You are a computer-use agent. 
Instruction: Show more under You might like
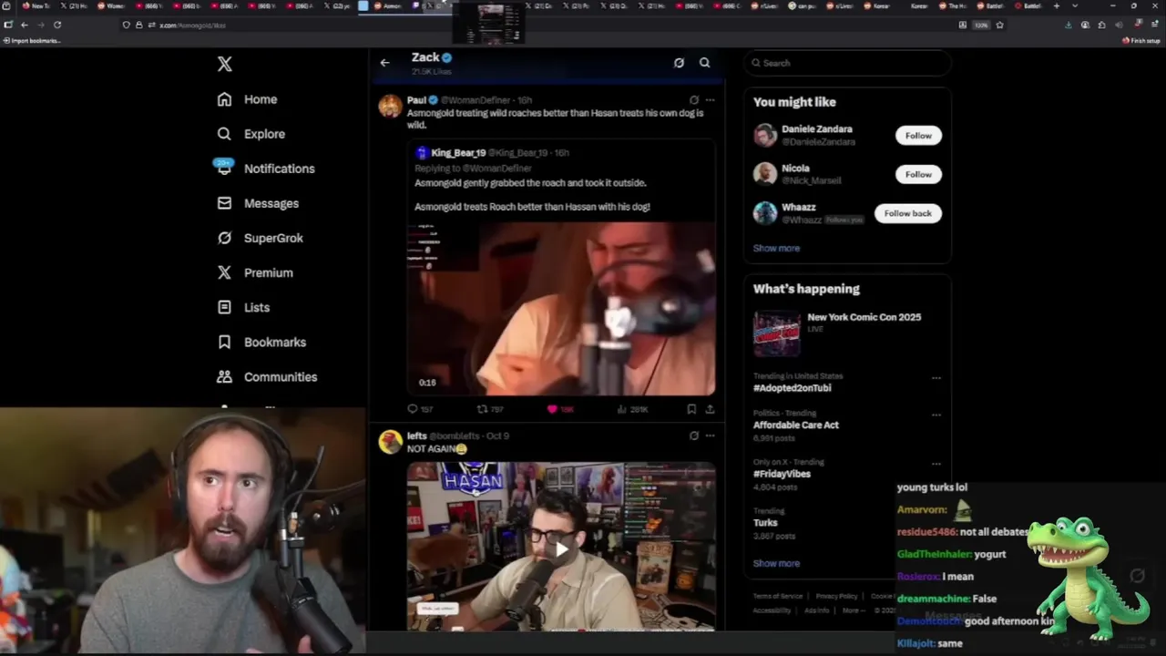[x=776, y=248]
